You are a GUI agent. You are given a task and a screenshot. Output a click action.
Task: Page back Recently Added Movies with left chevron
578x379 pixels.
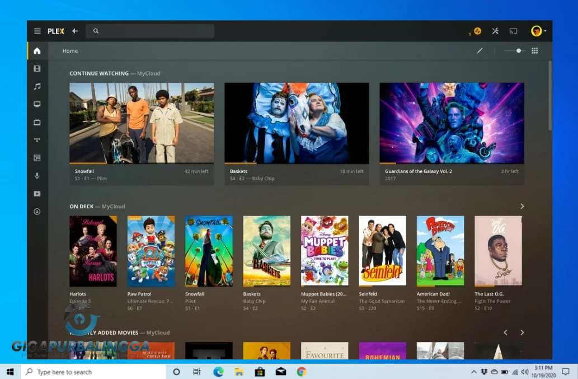505,333
